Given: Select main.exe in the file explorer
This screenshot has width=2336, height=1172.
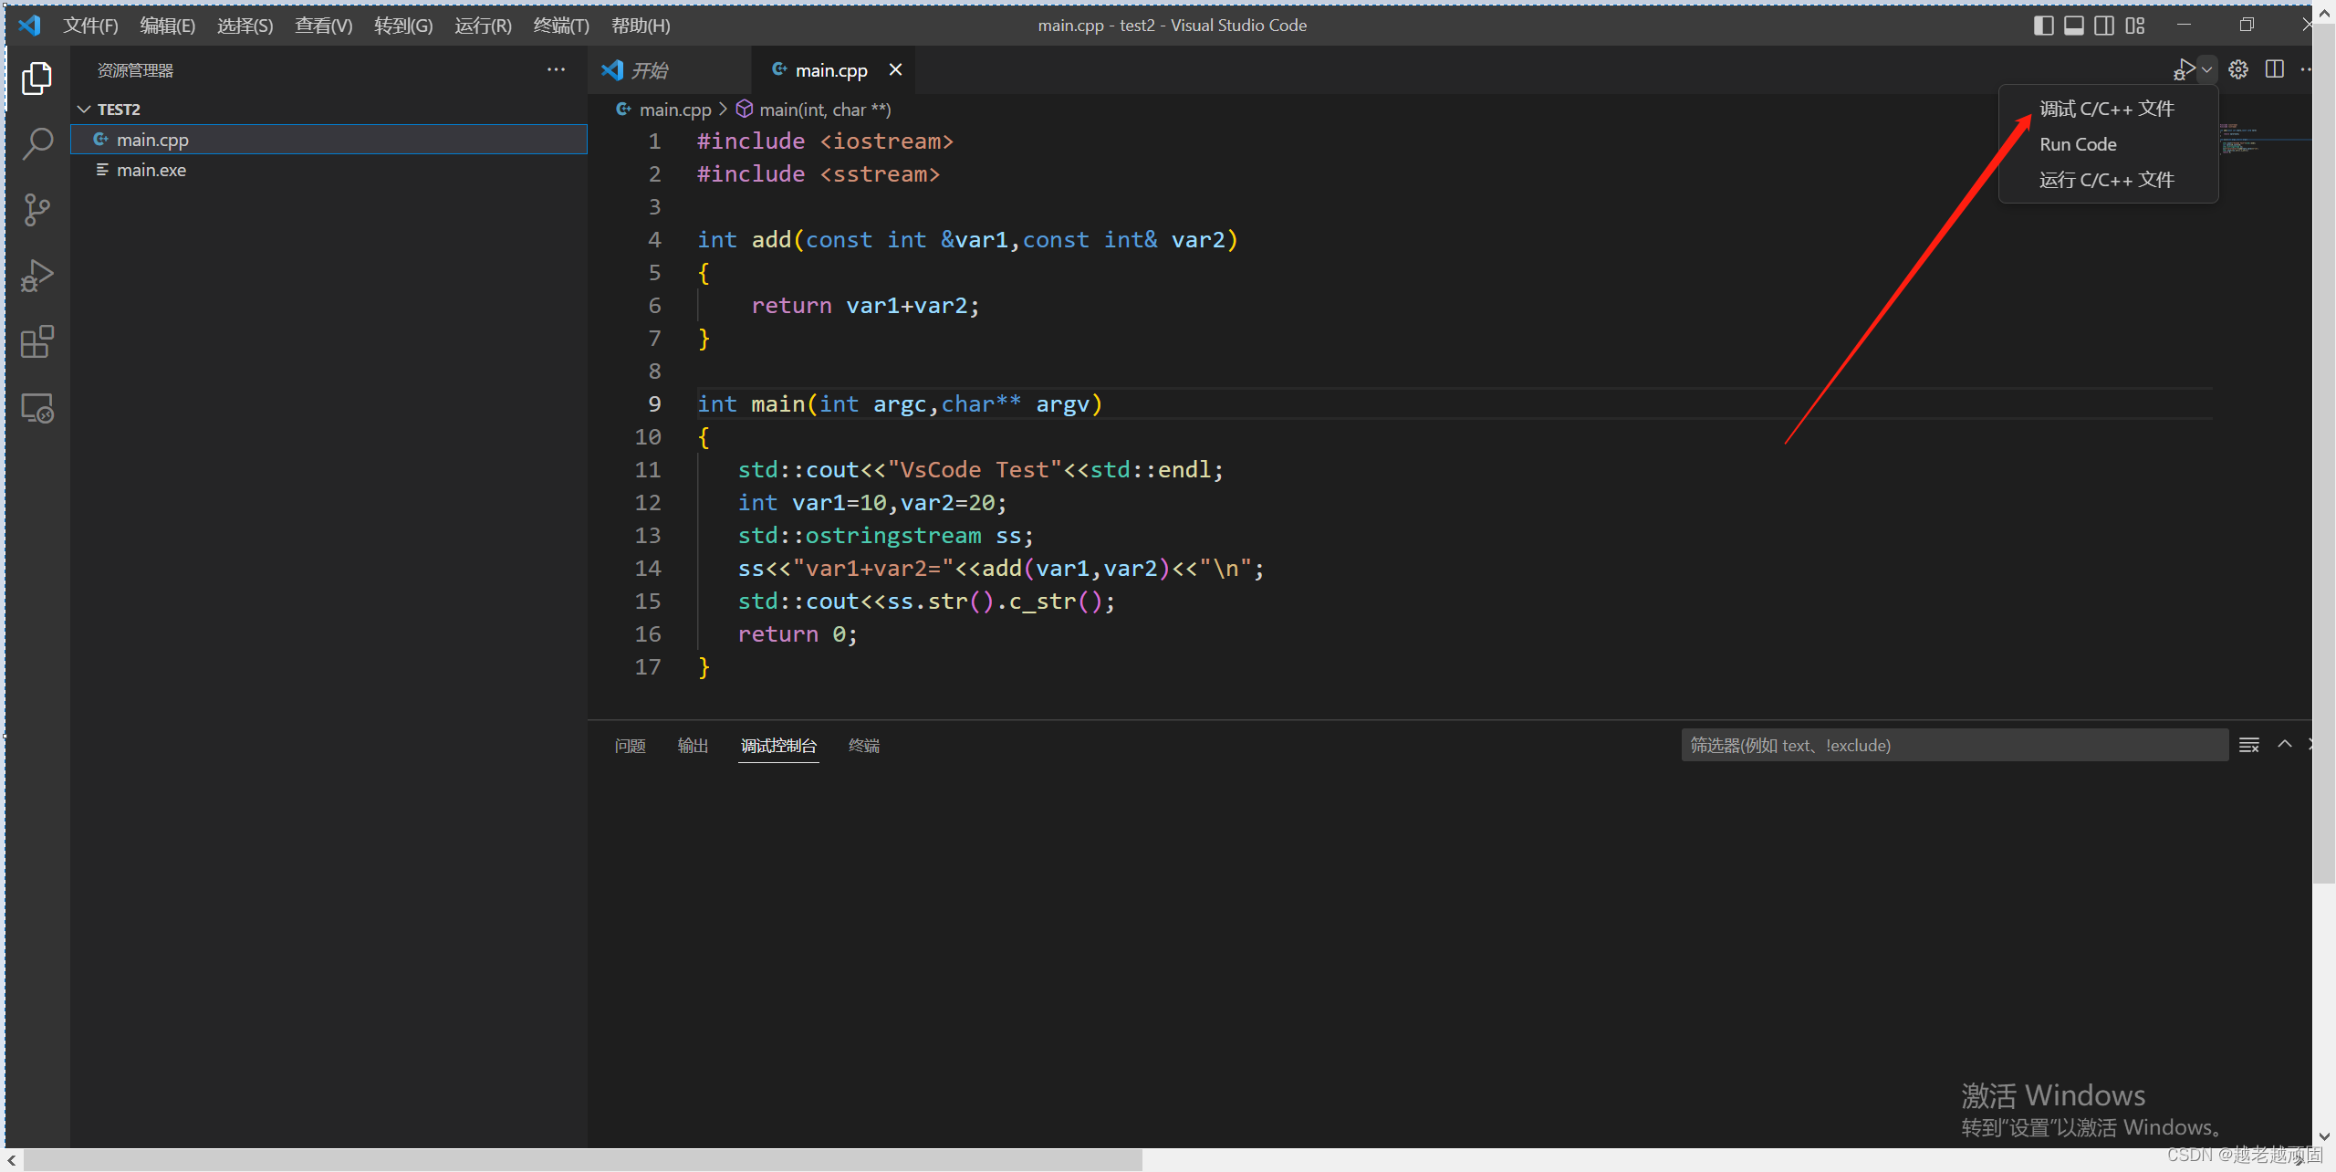Looking at the screenshot, I should (x=328, y=170).
